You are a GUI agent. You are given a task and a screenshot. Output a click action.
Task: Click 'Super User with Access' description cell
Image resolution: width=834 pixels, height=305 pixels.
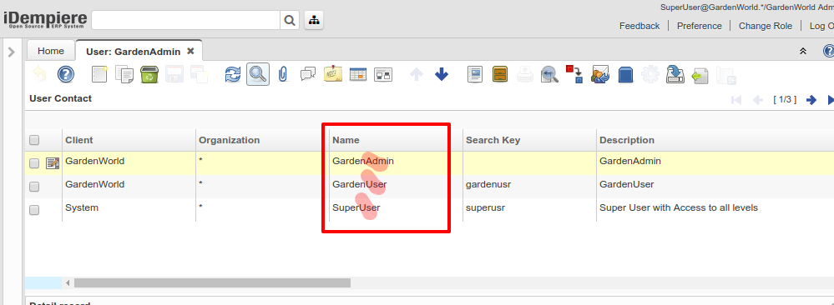(678, 207)
